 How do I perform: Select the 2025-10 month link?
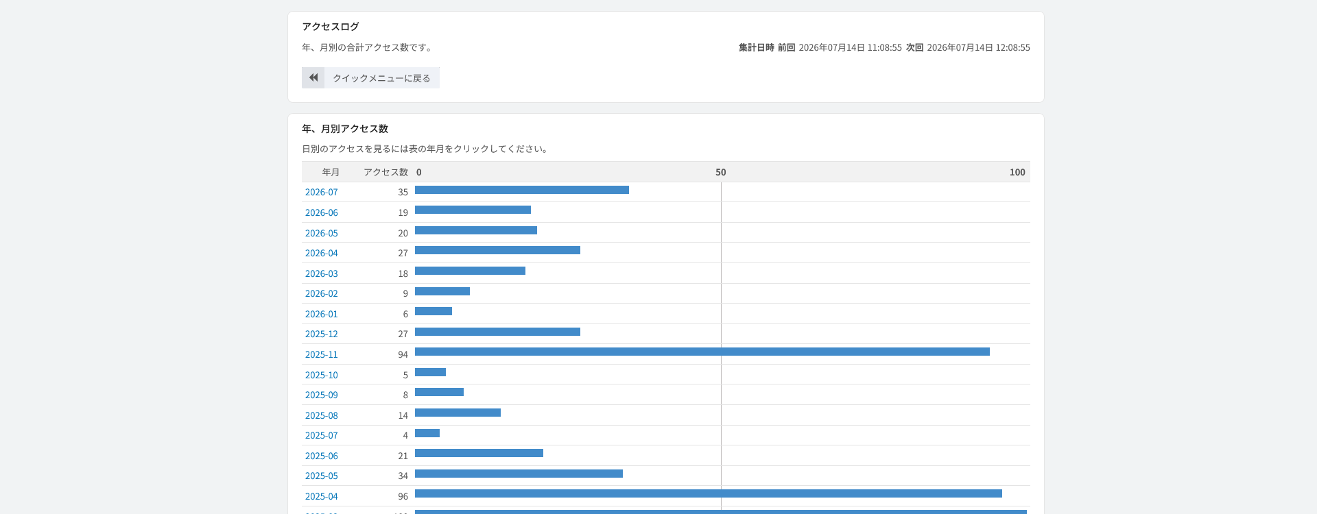[x=322, y=376]
